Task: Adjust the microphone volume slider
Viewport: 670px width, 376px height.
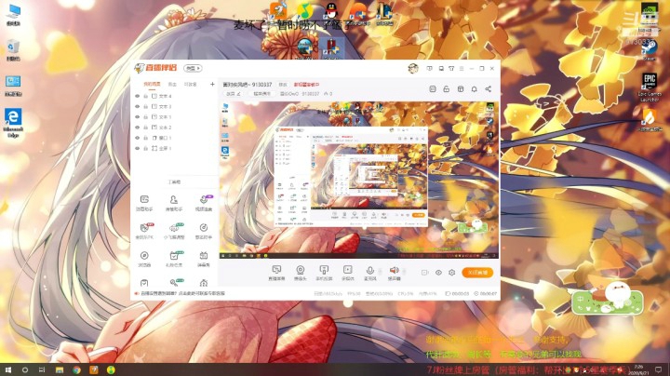Action: point(380,272)
